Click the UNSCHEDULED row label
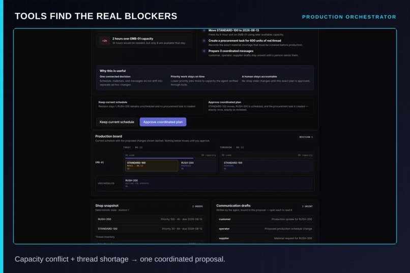The width and height of the screenshot is (410, 273). tap(106, 184)
